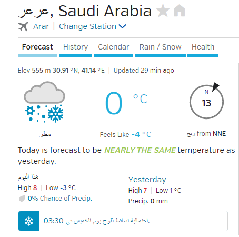Click the wind direction compass dial
Viewport: 239px width, 237px height.
tap(206, 102)
